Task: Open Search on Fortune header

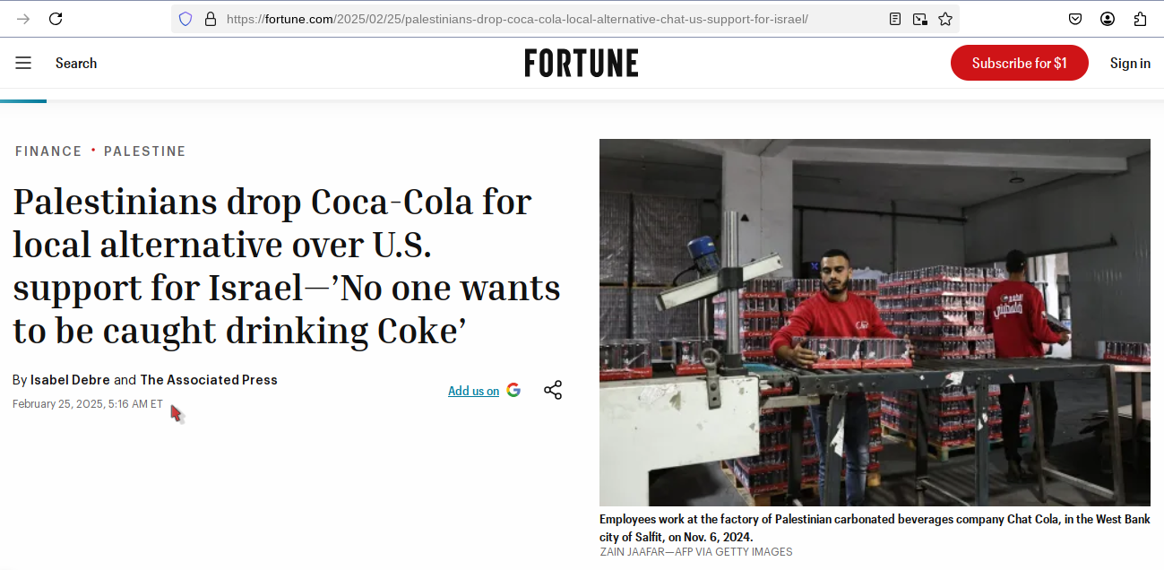Action: point(76,63)
